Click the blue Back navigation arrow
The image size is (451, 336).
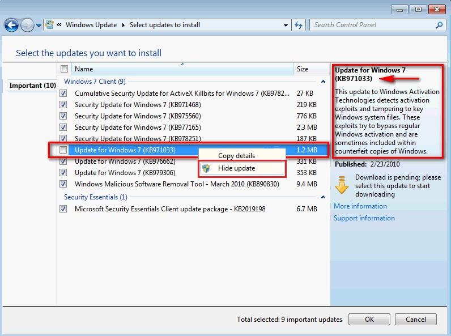11,25
